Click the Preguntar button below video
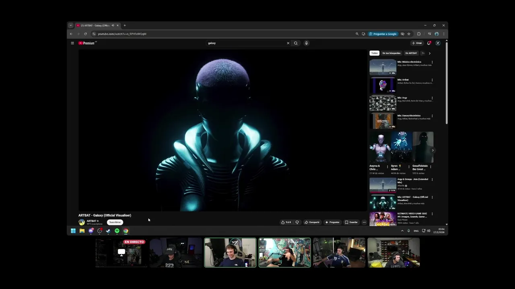The image size is (515, 289). [x=332, y=222]
